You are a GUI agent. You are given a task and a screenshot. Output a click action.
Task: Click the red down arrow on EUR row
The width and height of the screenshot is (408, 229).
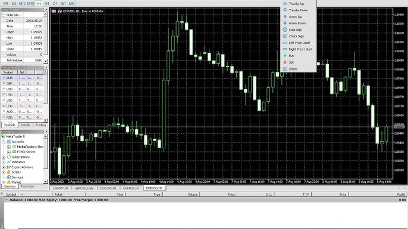[x=4, y=78]
